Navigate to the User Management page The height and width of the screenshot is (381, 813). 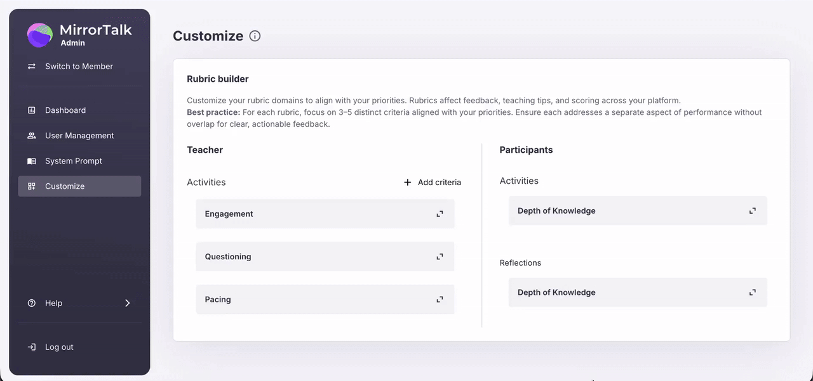(79, 135)
